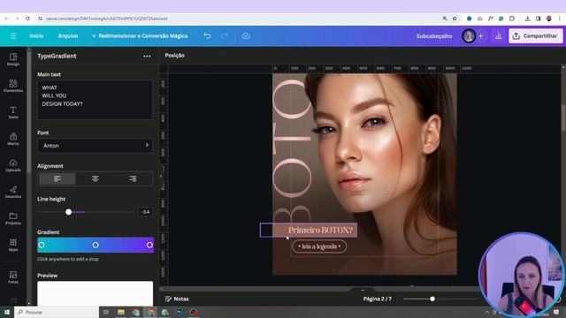Open the Elementos sidebar tab
The height and width of the screenshot is (318, 566).
(13, 86)
